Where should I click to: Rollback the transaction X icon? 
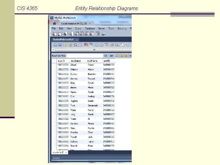101,45
